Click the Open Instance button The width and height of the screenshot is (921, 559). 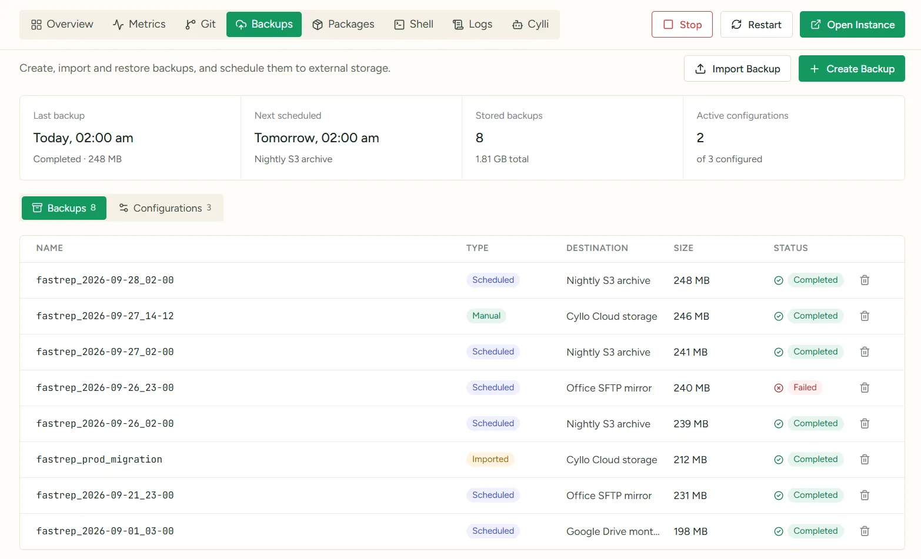852,25
